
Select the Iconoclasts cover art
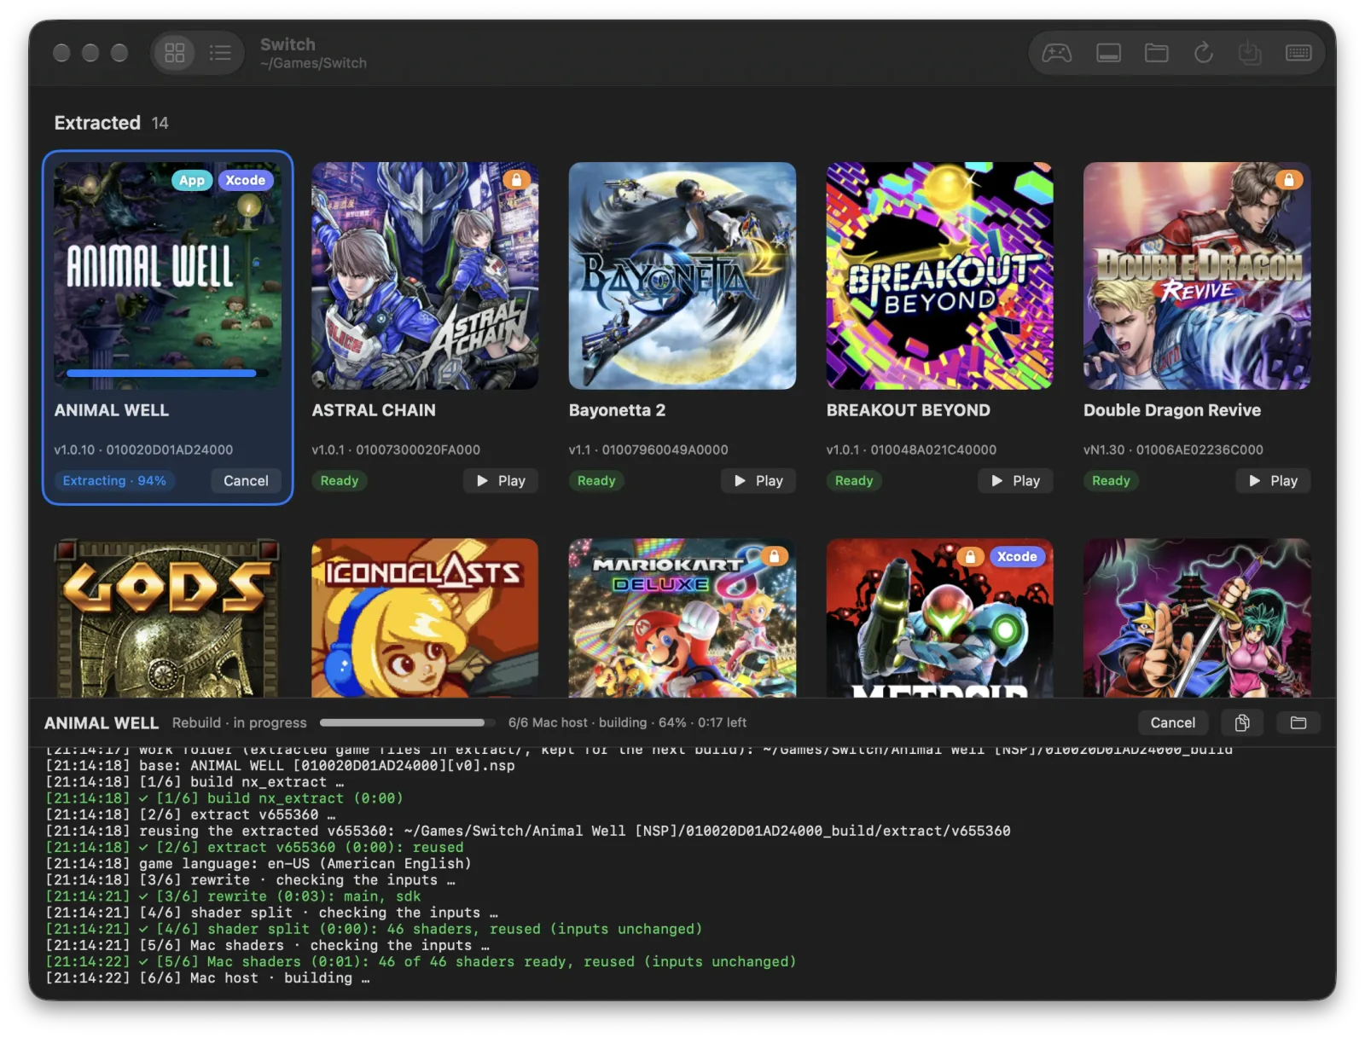click(x=425, y=618)
